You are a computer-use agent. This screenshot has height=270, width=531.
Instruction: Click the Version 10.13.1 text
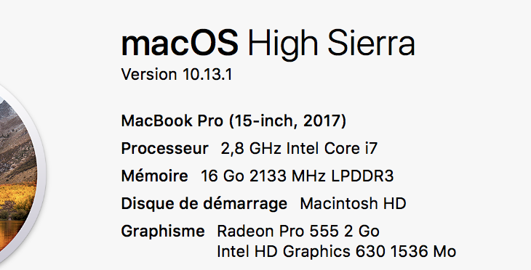[x=177, y=74]
